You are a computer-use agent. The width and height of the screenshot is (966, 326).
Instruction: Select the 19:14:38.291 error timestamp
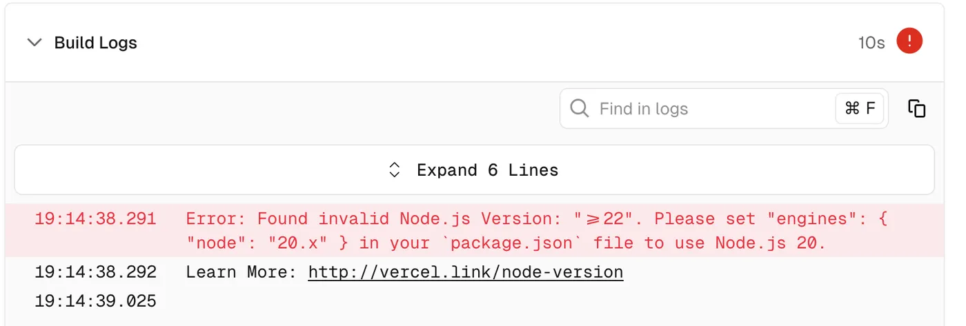(96, 219)
